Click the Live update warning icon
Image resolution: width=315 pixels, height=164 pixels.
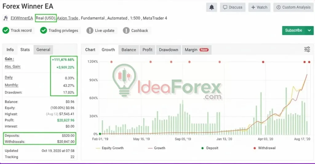pyautogui.click(x=90, y=30)
